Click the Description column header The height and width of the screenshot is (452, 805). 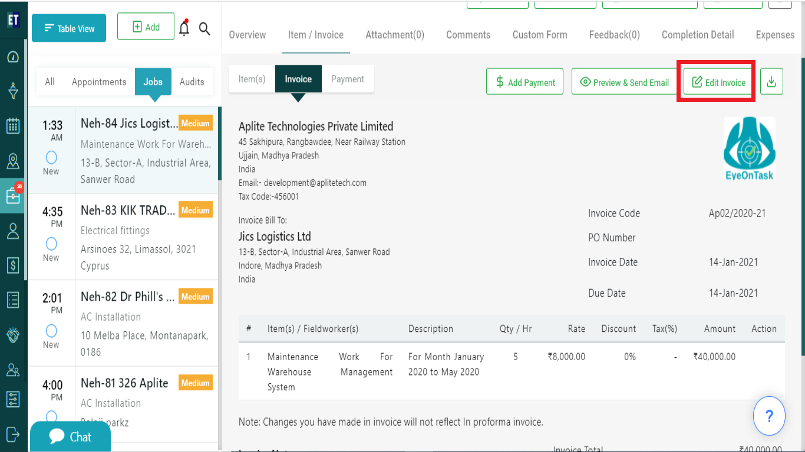tap(431, 329)
